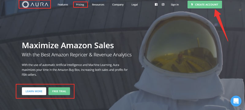This screenshot has height=110, width=245.
Task: Click the green Create Account button
Action: (x=205, y=5)
